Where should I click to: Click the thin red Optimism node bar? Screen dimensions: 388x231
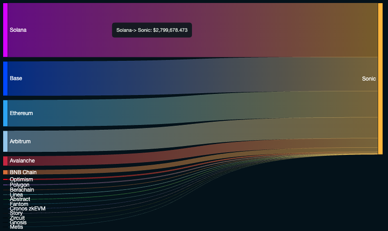coord(5,180)
